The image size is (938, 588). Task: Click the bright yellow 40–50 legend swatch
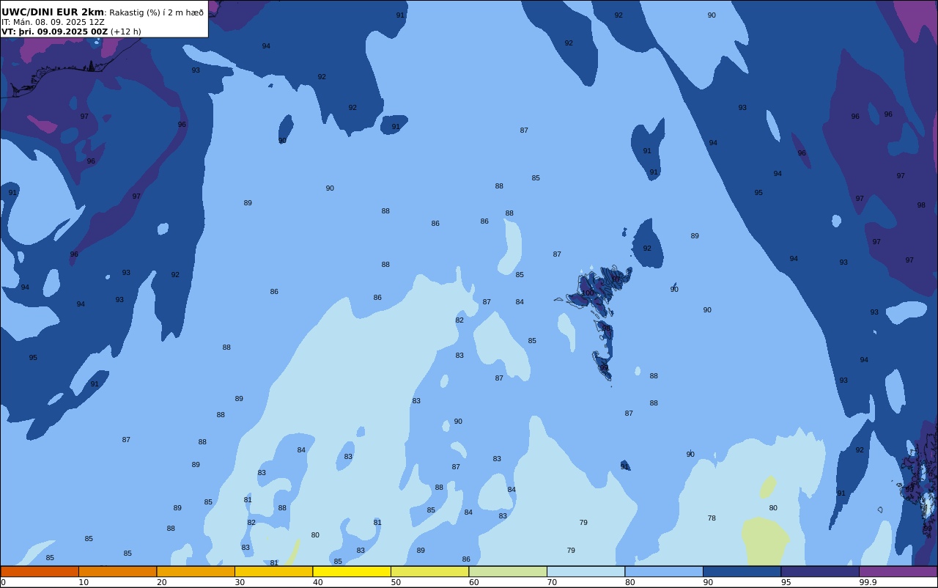[x=352, y=571]
